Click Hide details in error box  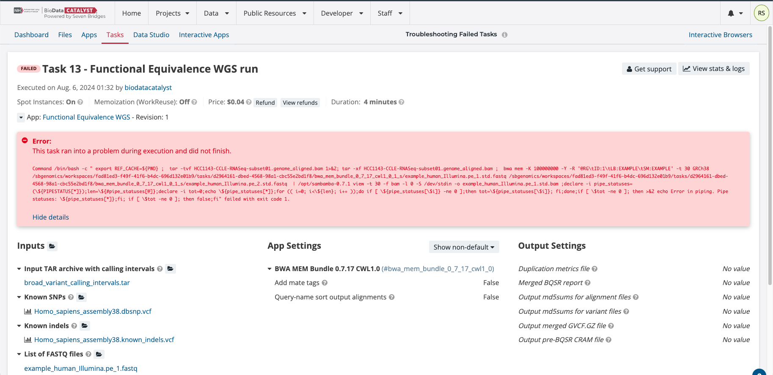(x=51, y=217)
